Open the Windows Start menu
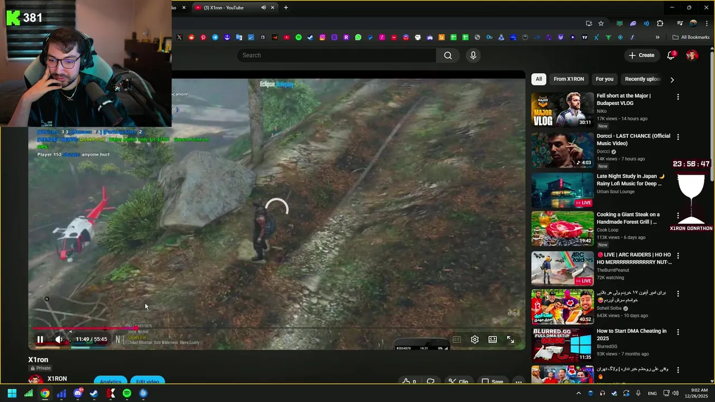 tap(12, 393)
